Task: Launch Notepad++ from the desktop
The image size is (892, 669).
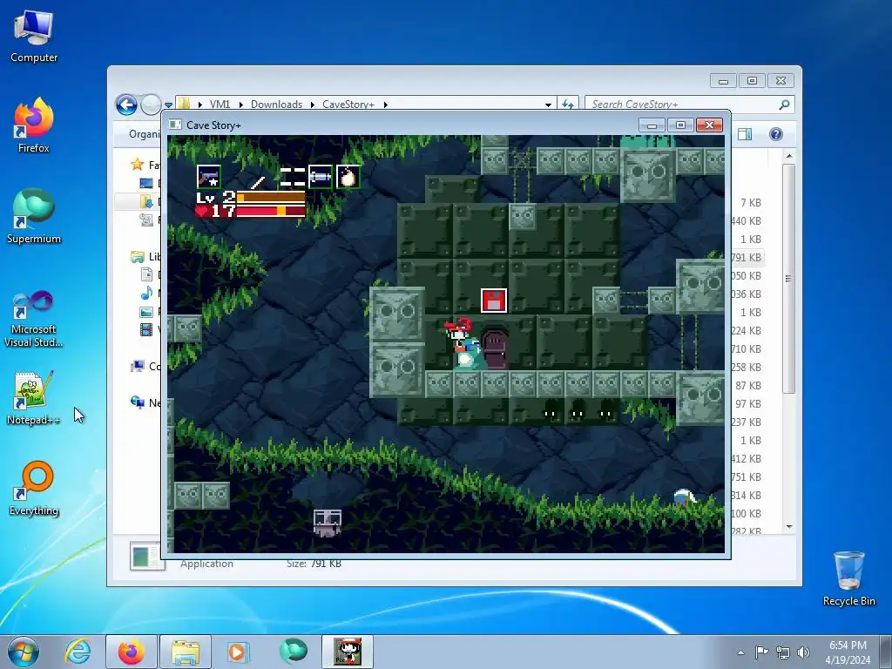Action: click(x=33, y=397)
